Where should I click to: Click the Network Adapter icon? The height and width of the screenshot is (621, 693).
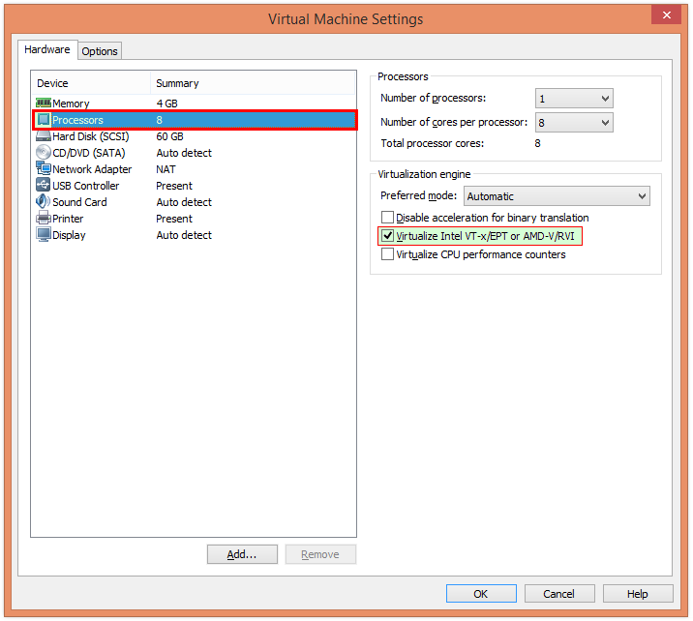(44, 168)
